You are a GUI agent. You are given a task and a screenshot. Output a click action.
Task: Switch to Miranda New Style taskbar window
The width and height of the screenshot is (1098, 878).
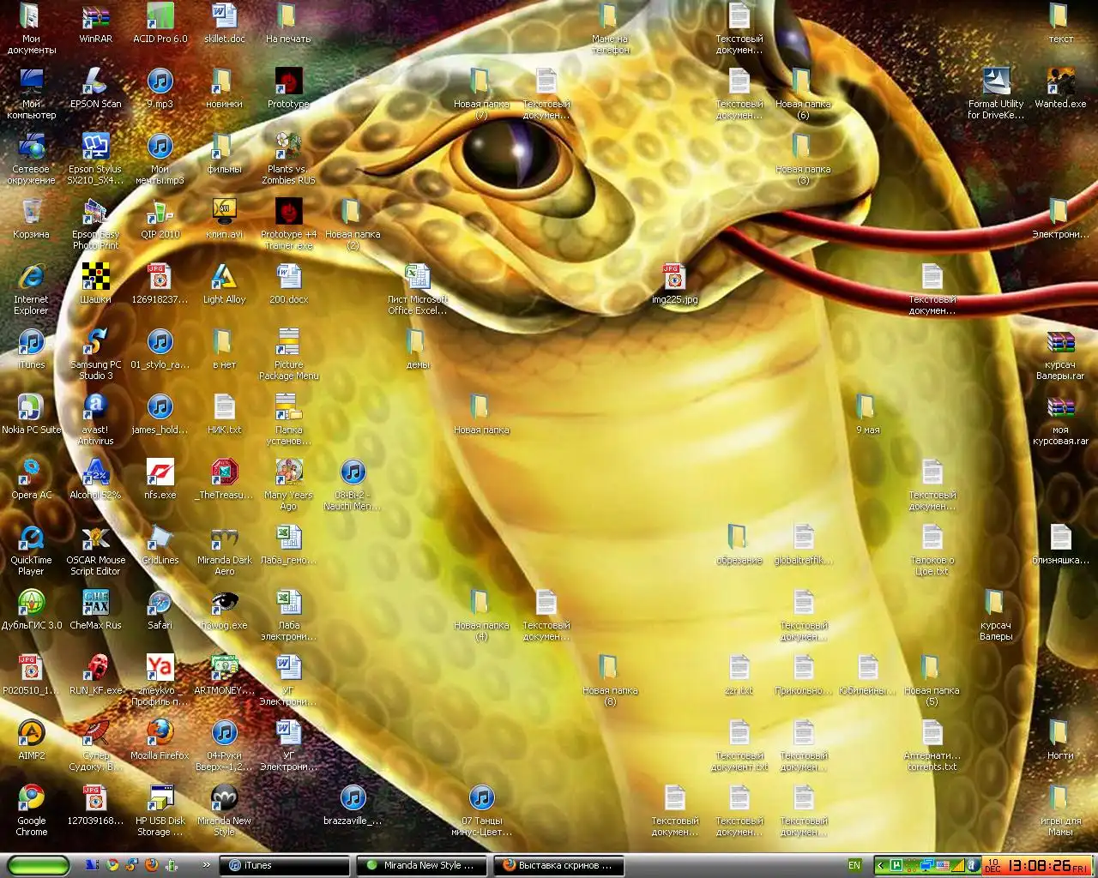click(x=422, y=865)
